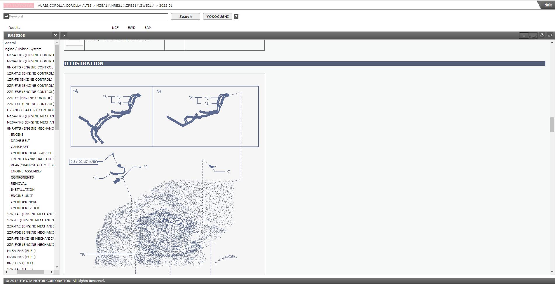
Task: Click main content scroll-down arrow
Action: [x=552, y=272]
